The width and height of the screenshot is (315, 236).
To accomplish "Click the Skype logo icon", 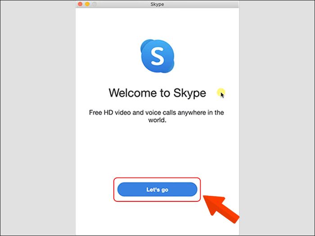I will (157, 56).
